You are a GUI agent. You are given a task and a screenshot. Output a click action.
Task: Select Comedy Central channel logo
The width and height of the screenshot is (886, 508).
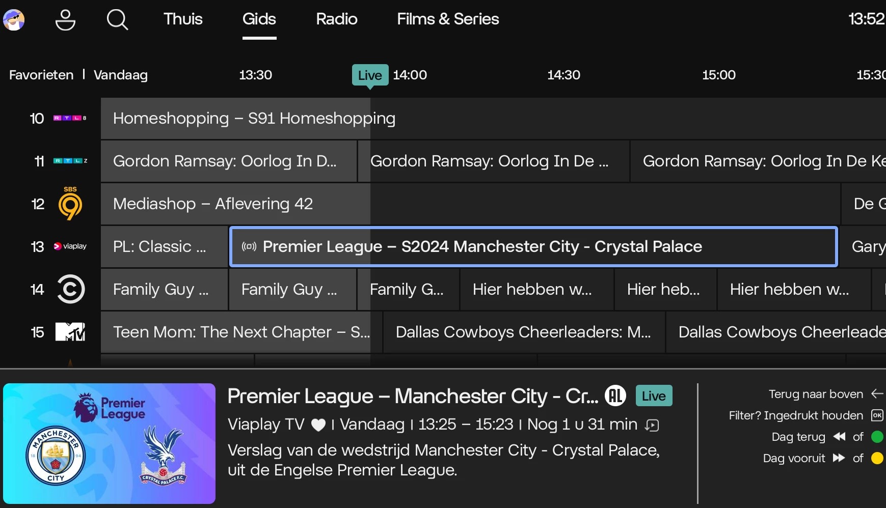[70, 289]
